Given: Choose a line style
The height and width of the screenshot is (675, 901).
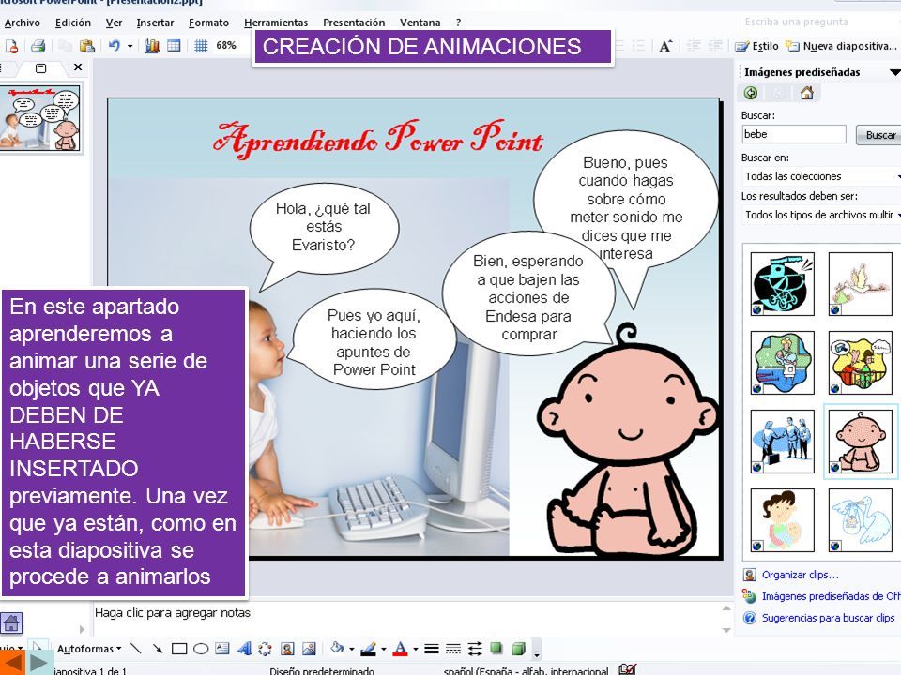Looking at the screenshot, I should (x=432, y=649).
